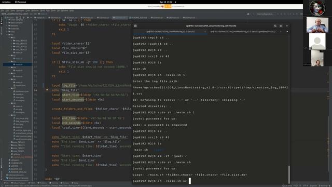The height and width of the screenshot is (187, 332).
Task: Click the yellow intention bulb at line 74
Action: click(x=47, y=90)
